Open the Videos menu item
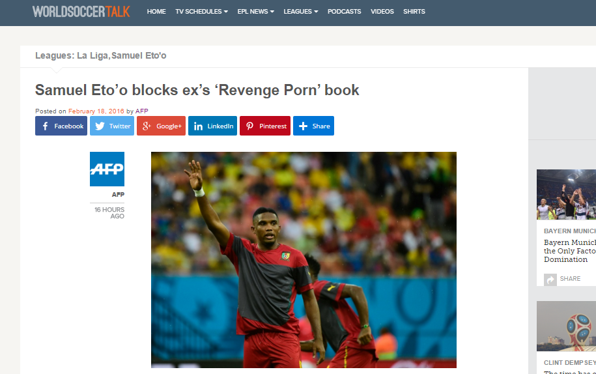Image resolution: width=596 pixels, height=374 pixels. click(x=382, y=12)
